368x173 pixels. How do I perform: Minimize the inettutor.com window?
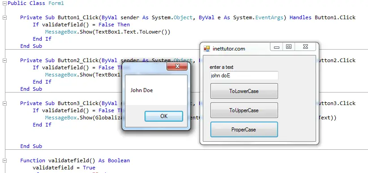pos(277,46)
